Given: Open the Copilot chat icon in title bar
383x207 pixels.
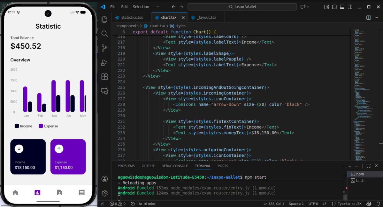Looking at the screenshot, I should (x=303, y=7).
